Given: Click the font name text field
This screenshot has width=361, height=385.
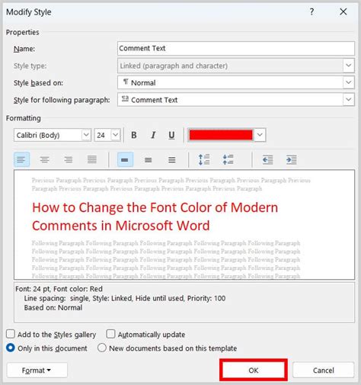Looking at the screenshot, I should pos(48,135).
